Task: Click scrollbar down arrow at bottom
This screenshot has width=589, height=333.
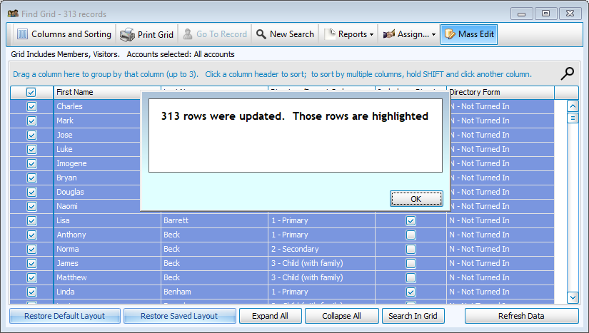Action: tap(573, 297)
